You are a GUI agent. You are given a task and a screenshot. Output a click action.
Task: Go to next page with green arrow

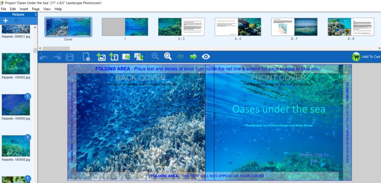[193, 57]
